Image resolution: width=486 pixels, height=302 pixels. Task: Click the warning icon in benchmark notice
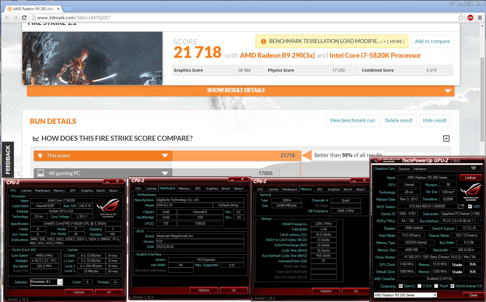tap(263, 41)
